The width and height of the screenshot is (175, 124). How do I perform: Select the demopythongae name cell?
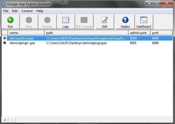[x=22, y=38]
